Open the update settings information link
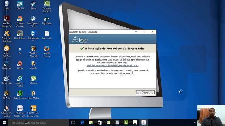 point(112,65)
